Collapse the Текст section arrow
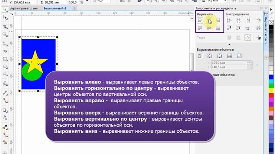275x154 pixels. pyautogui.click(x=229, y=44)
